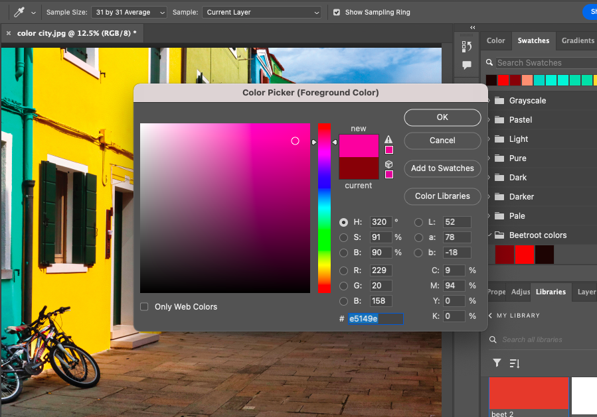Click the not web-safe cube icon
Screen dimensions: 597x417
388,164
